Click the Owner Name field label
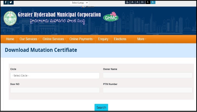The height and width of the screenshot is (112, 197). click(110, 69)
